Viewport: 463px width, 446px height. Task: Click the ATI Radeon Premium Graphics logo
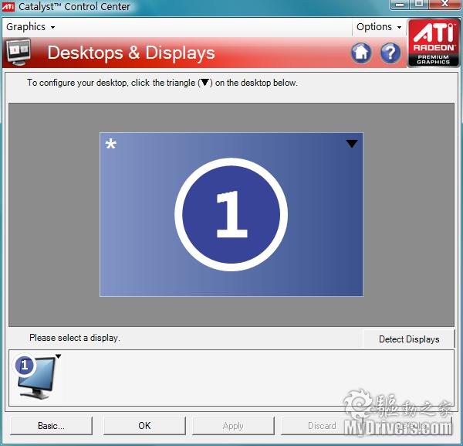pos(434,43)
